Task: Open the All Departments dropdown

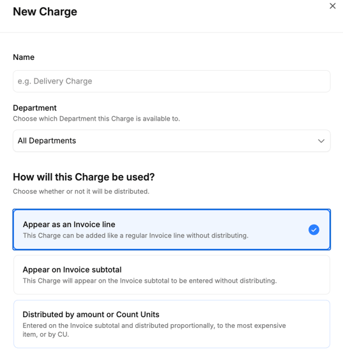Action: (172, 141)
